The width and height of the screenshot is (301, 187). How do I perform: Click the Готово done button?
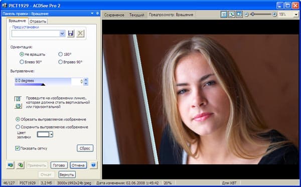(x=59, y=165)
